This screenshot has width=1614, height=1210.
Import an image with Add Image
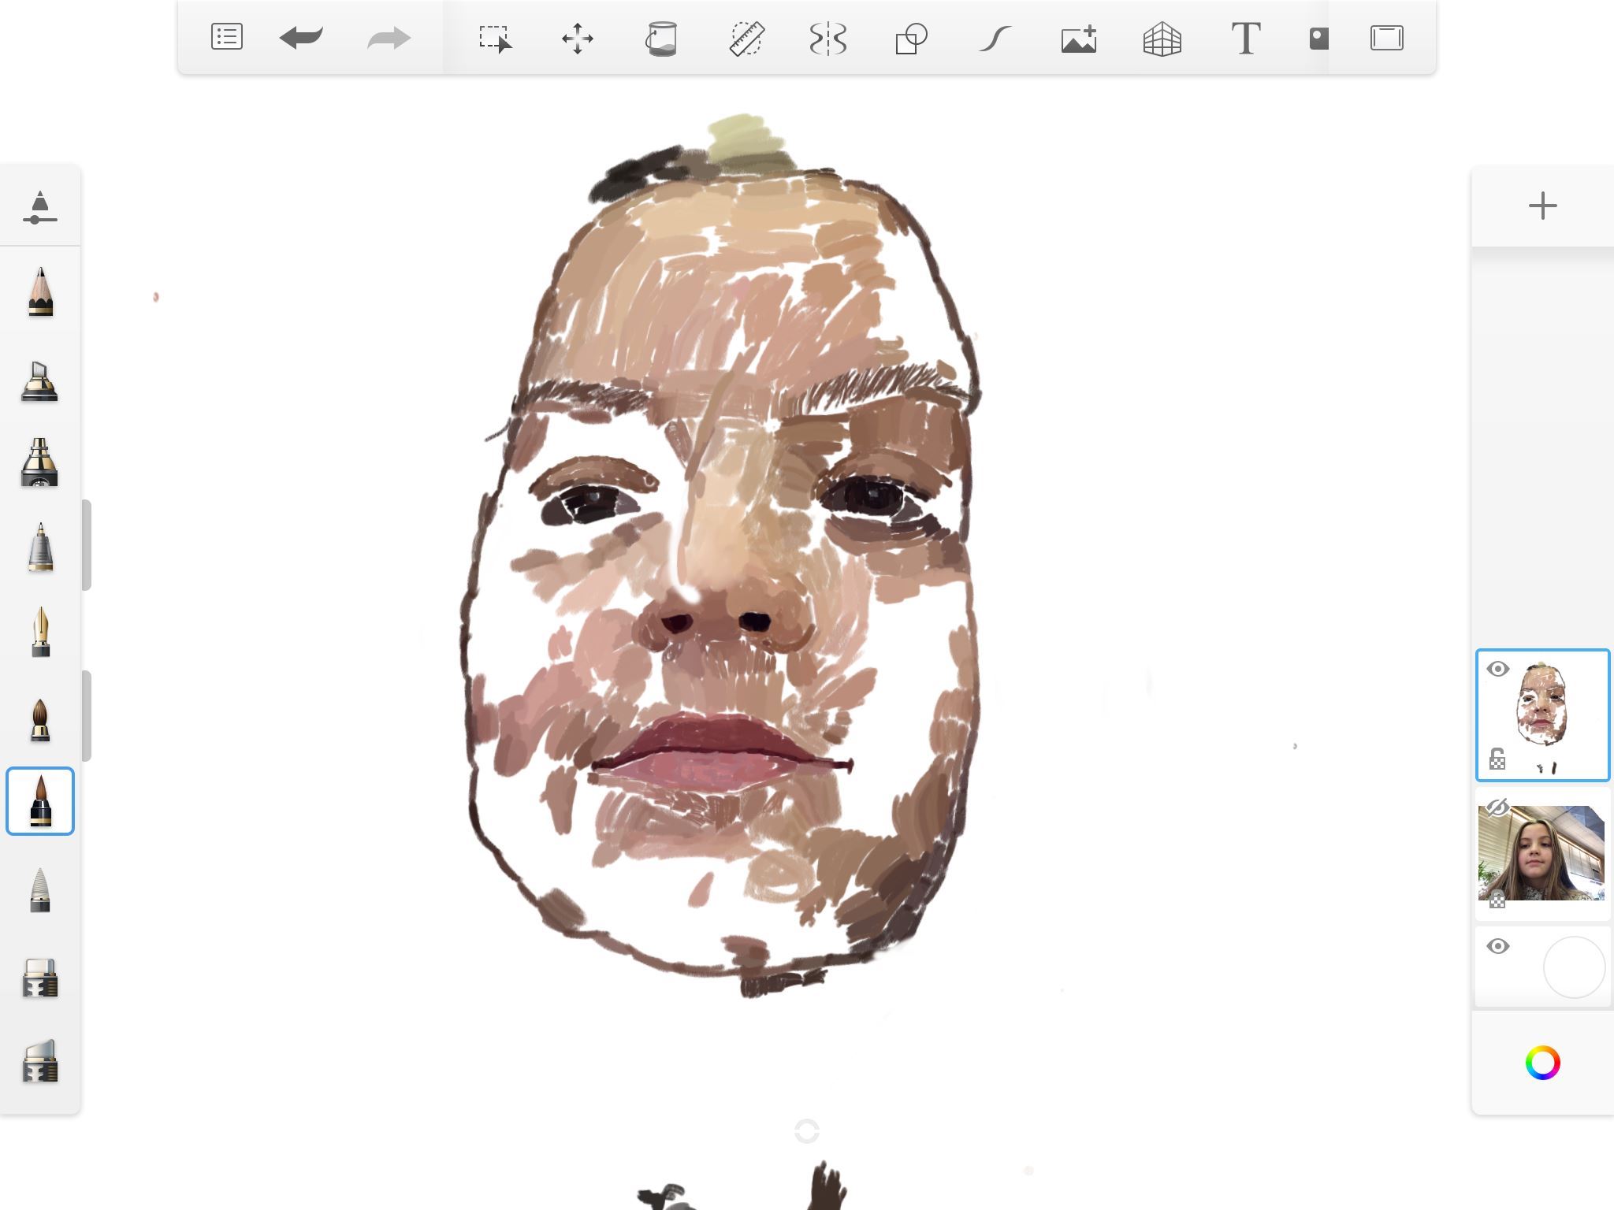pos(1079,38)
